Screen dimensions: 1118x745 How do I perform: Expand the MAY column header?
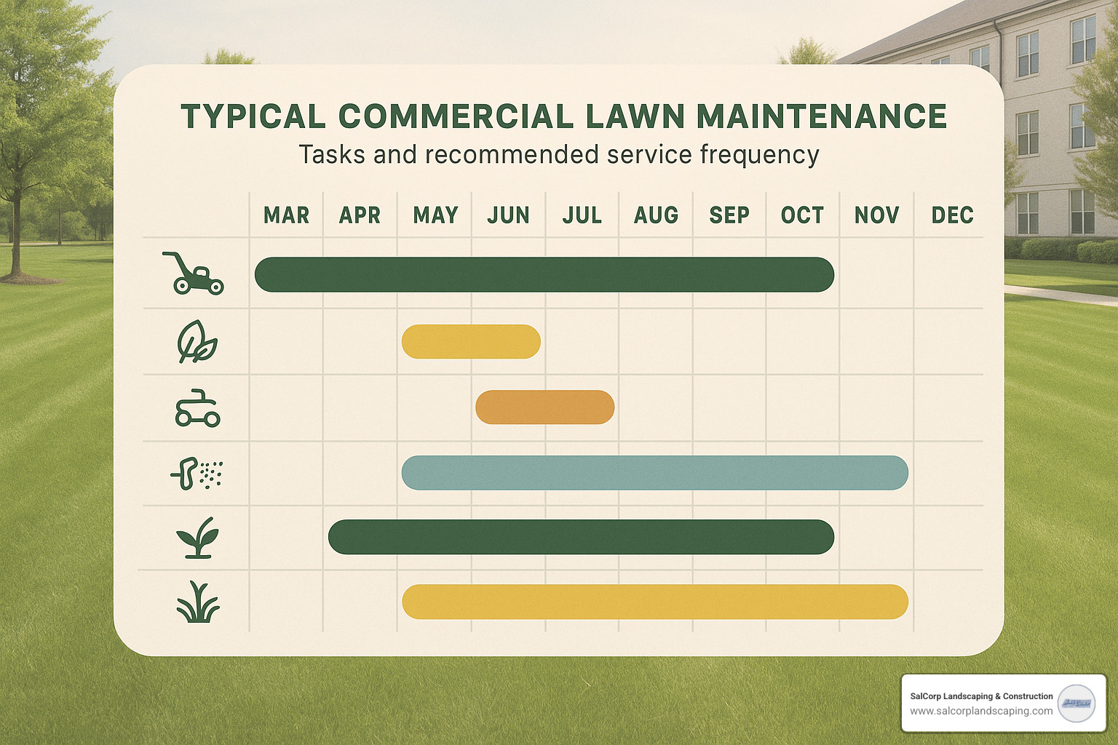[x=435, y=215]
